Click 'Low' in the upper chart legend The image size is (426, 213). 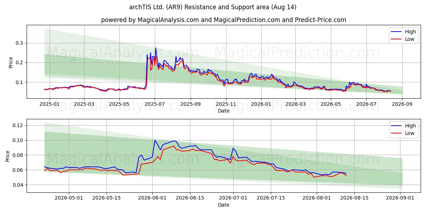[410, 39]
